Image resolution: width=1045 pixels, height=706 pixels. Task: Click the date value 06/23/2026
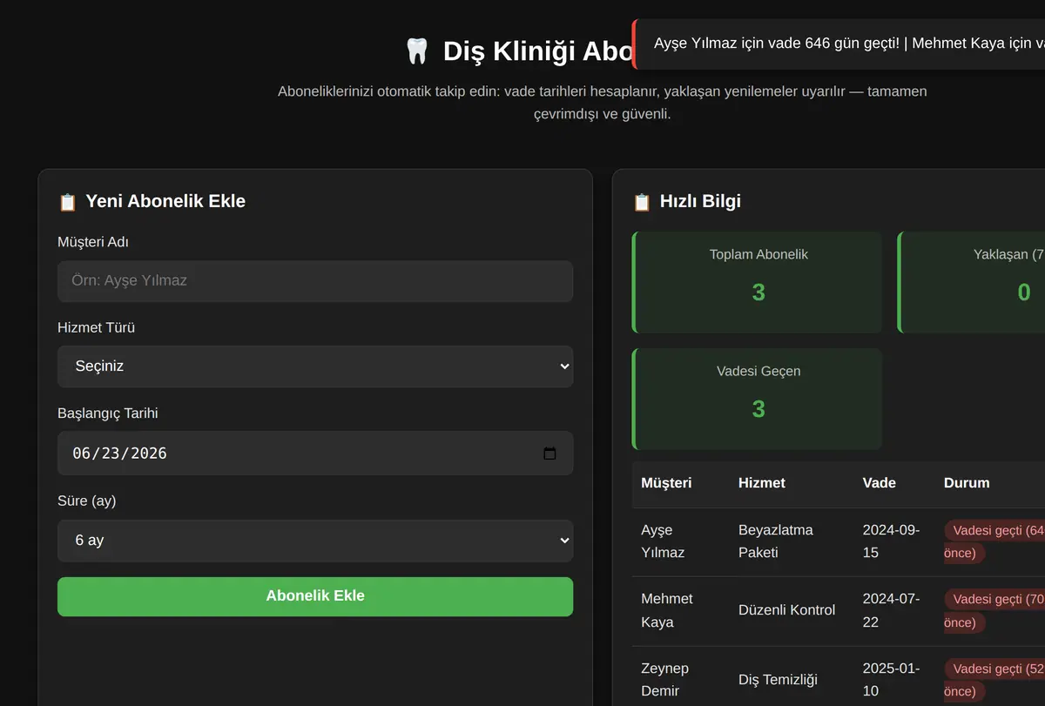[119, 454]
